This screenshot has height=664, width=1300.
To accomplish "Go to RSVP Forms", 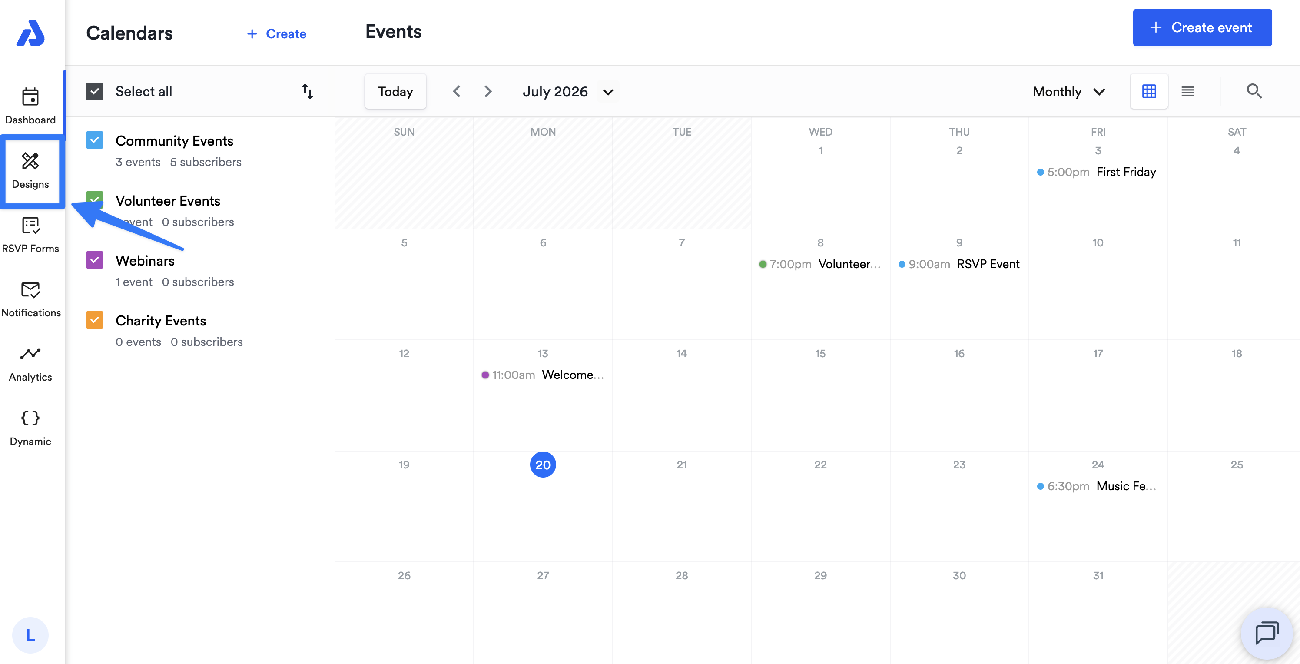I will (x=30, y=235).
